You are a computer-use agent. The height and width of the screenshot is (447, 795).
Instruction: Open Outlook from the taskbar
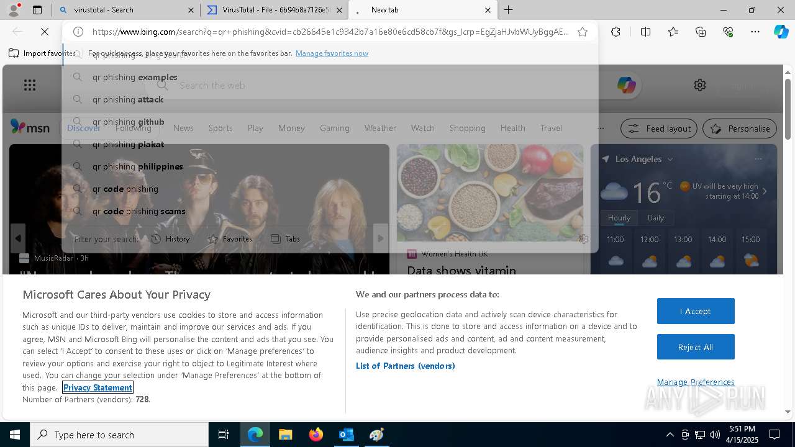pos(346,435)
